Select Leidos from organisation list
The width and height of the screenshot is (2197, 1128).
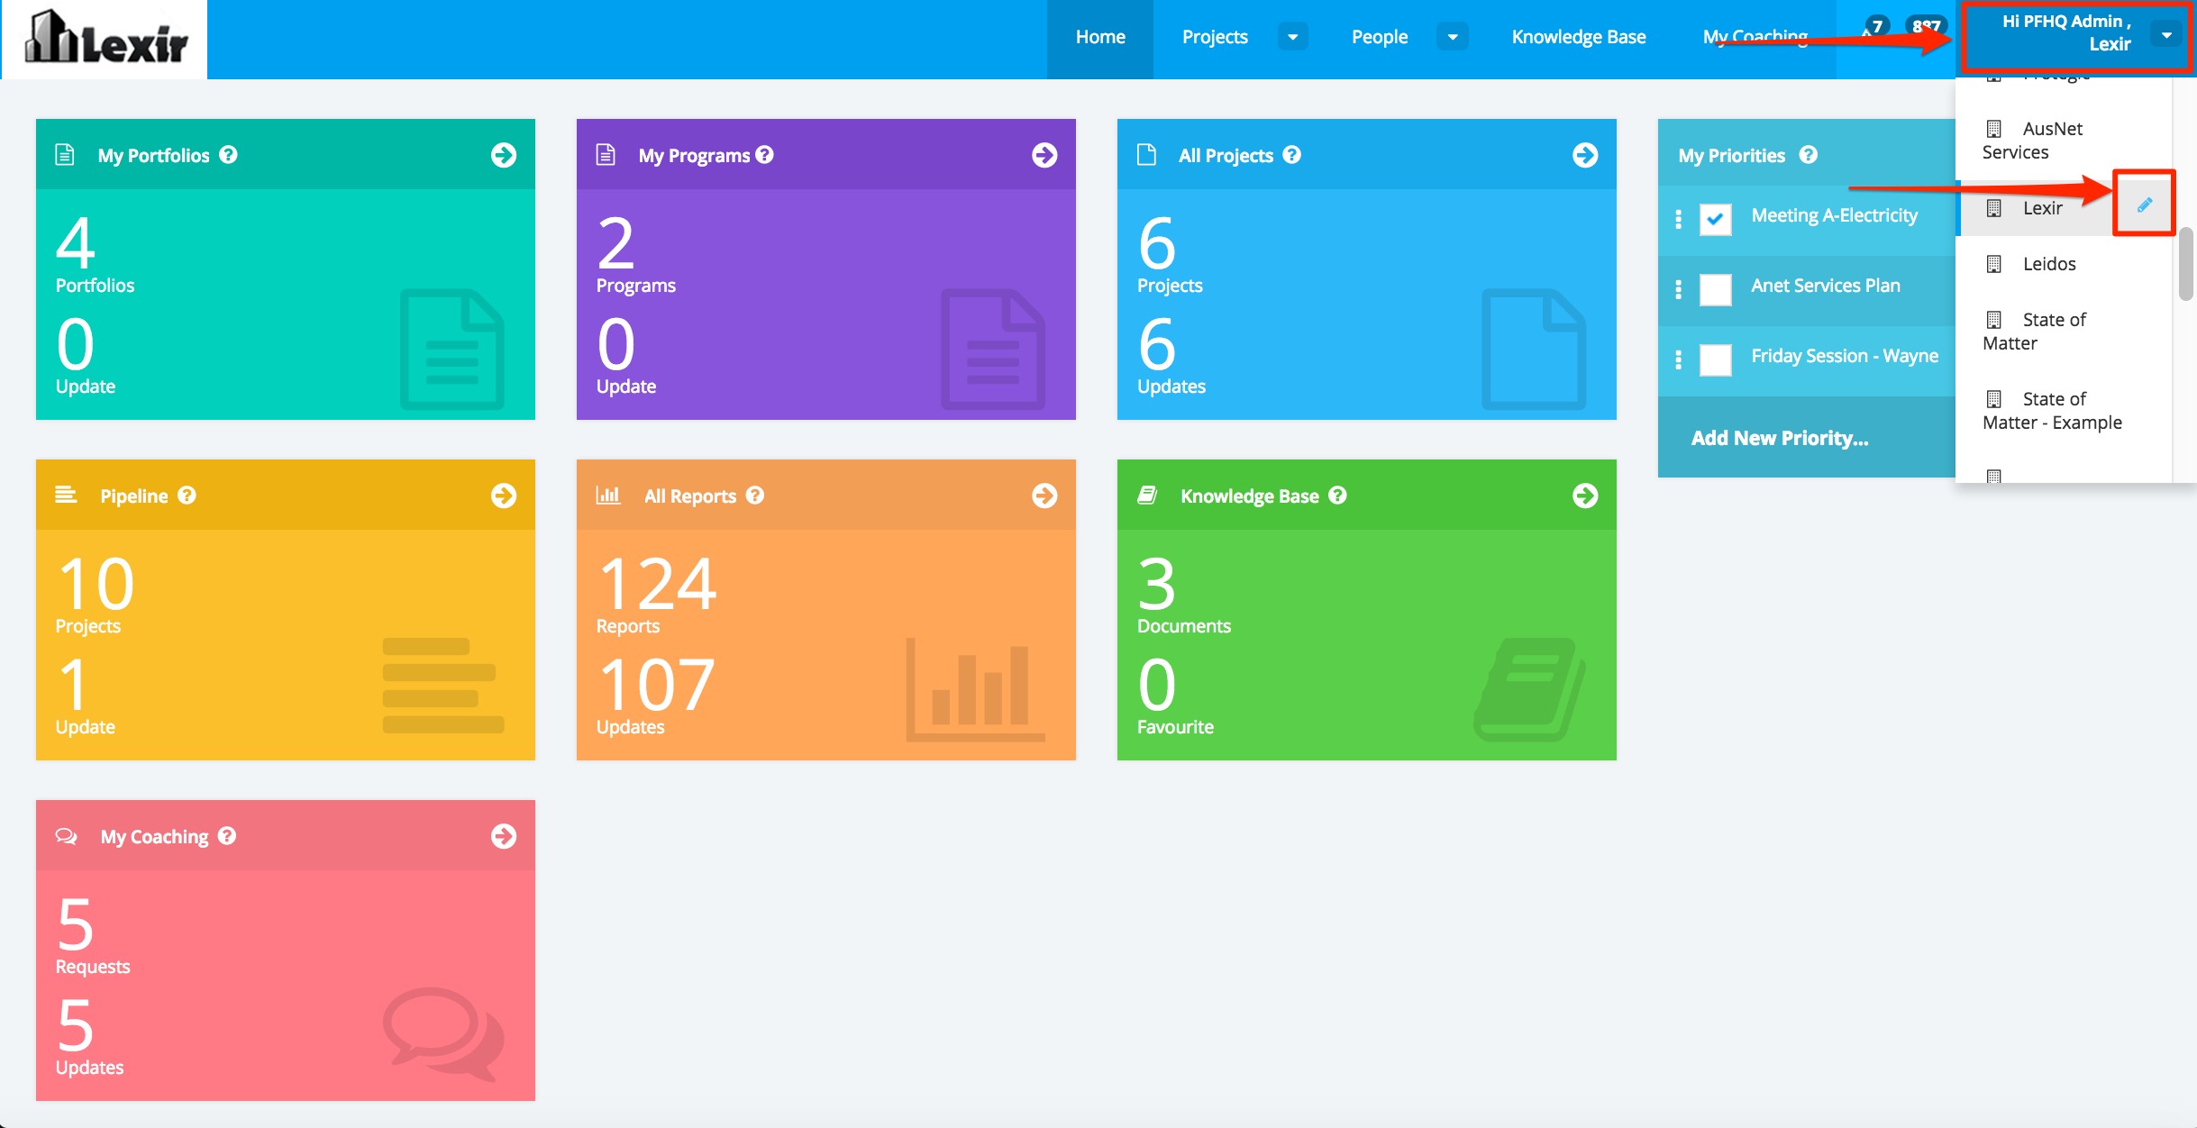[2048, 264]
